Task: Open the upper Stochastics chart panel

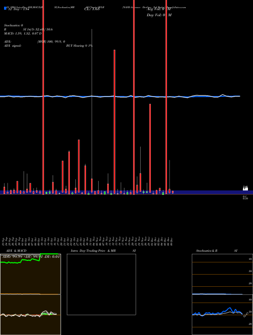Action: pyautogui.click(x=222, y=274)
